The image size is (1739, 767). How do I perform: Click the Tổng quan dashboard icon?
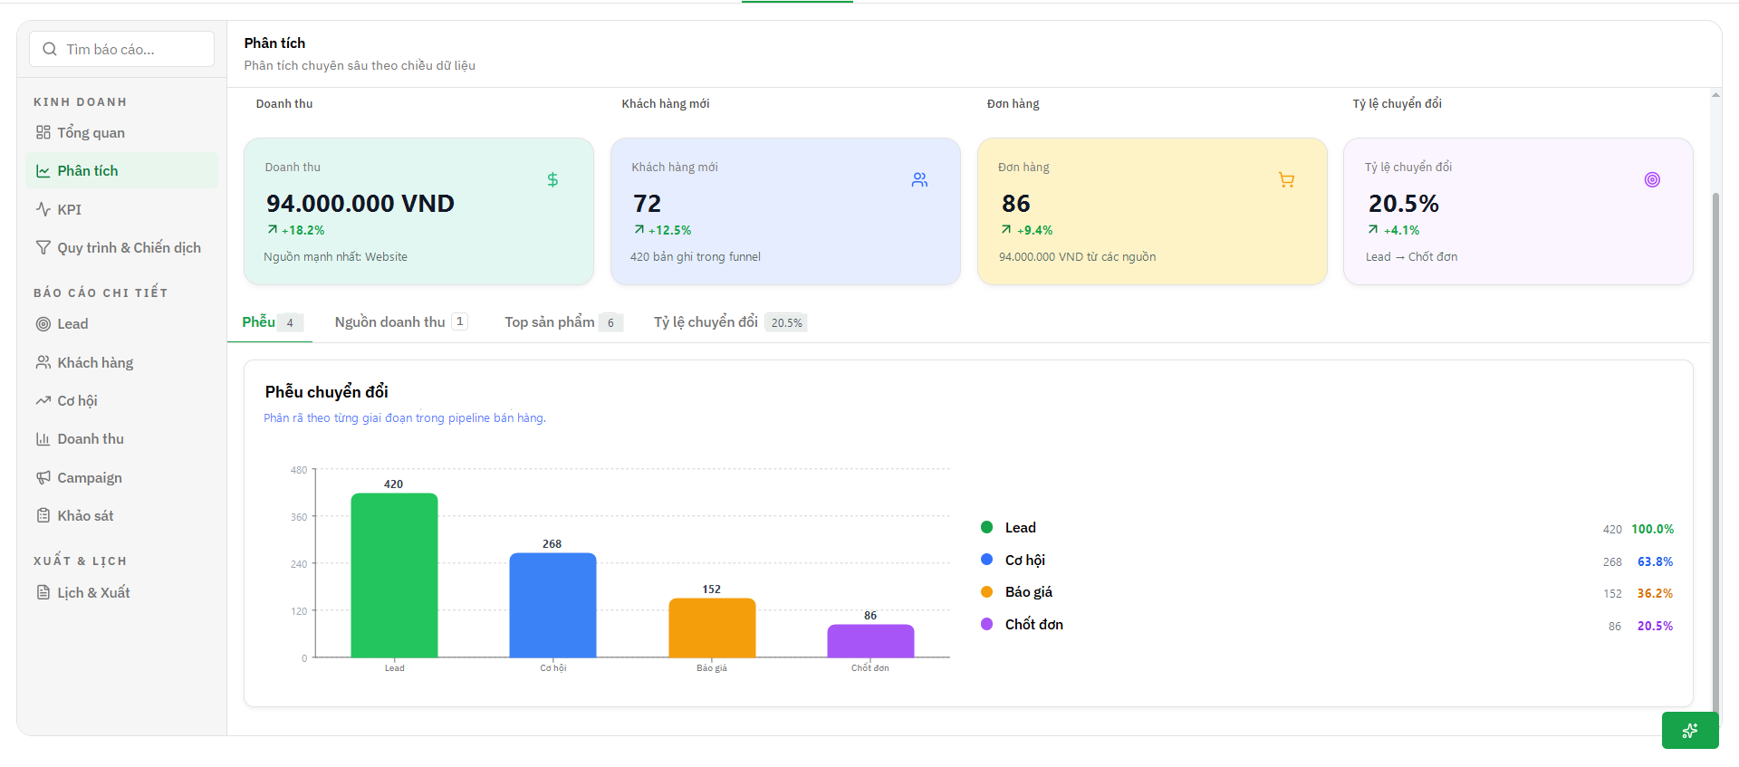[43, 132]
